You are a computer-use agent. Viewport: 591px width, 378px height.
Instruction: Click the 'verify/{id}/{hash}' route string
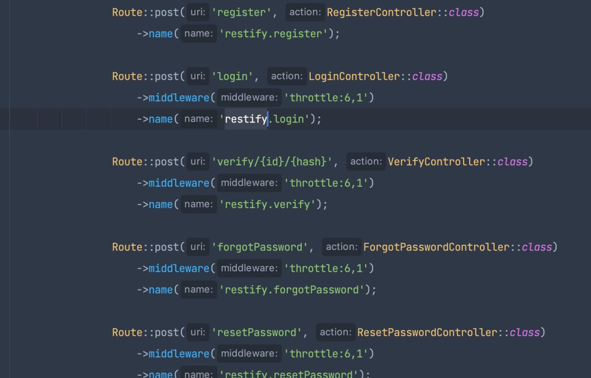coord(272,162)
